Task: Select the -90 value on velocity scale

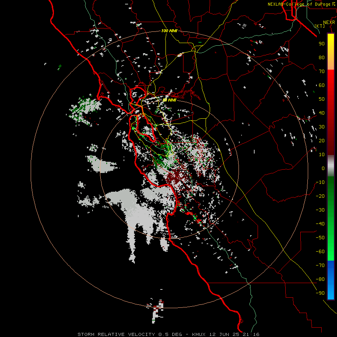Action: 320,293
